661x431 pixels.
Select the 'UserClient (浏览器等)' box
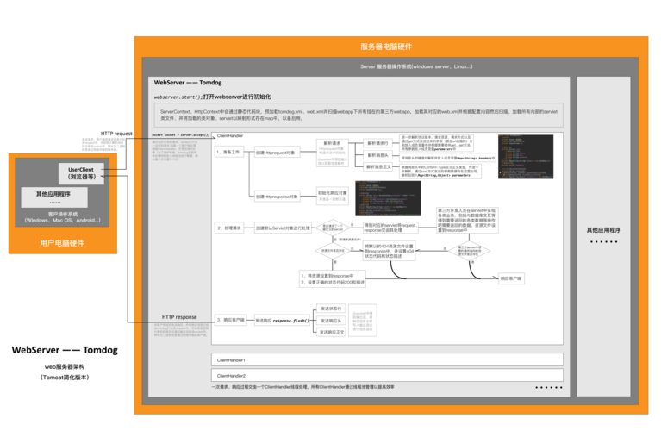(81, 173)
